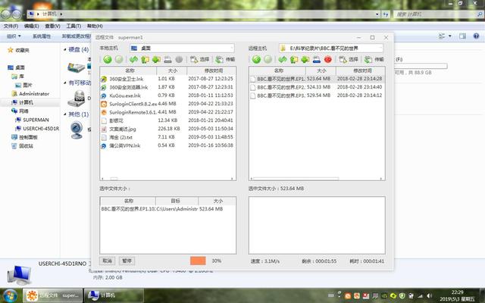
Task: Open 帮助(H) menu in Explorer window
Action: tap(95, 26)
